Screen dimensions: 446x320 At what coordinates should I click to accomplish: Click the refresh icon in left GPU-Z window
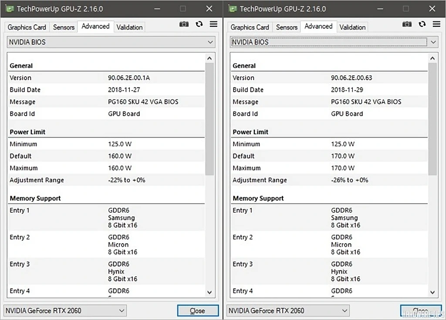pos(199,24)
